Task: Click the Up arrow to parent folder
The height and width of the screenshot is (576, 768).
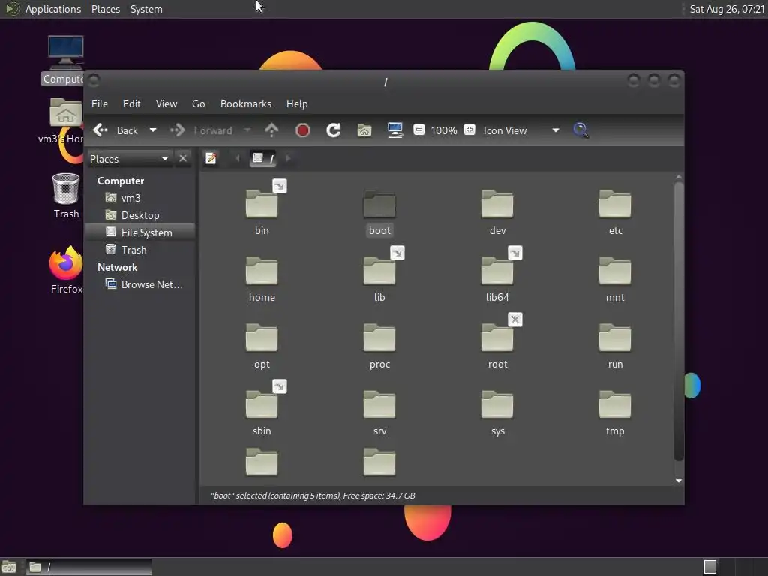Action: point(271,130)
